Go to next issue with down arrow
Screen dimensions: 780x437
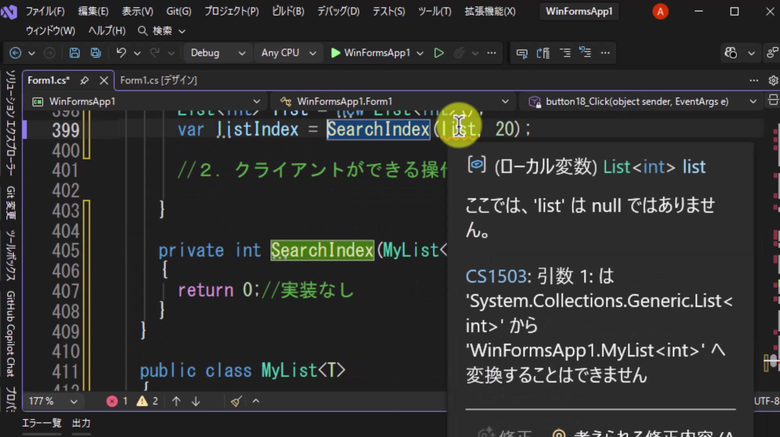(x=196, y=401)
